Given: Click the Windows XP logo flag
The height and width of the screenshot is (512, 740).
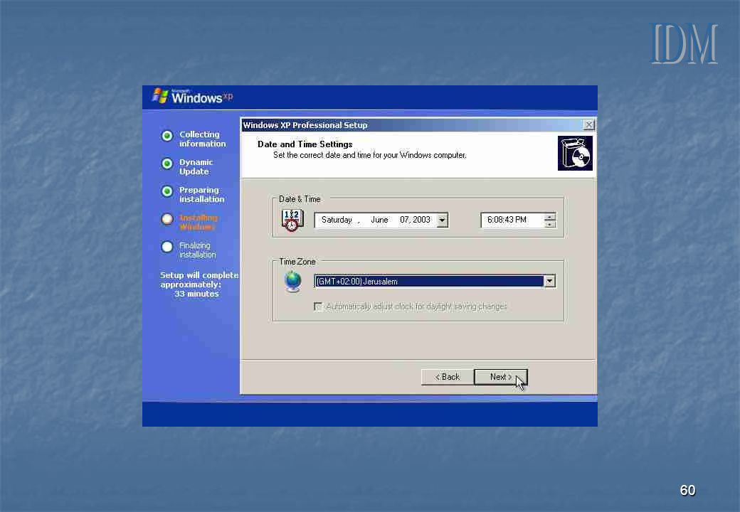Looking at the screenshot, I should pos(161,96).
